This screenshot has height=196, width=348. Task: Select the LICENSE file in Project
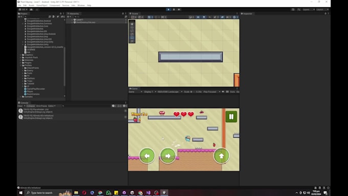[x=31, y=50]
